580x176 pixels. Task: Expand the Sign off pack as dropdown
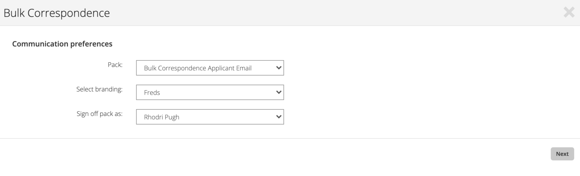[210, 117]
